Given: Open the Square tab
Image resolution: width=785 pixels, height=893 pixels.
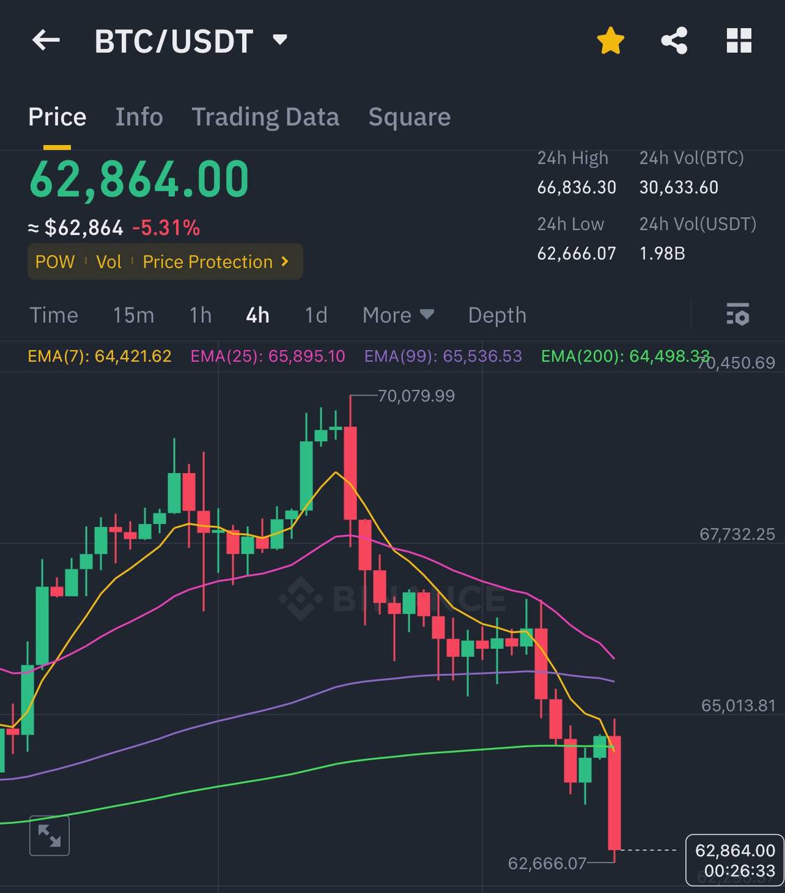Looking at the screenshot, I should point(409,117).
